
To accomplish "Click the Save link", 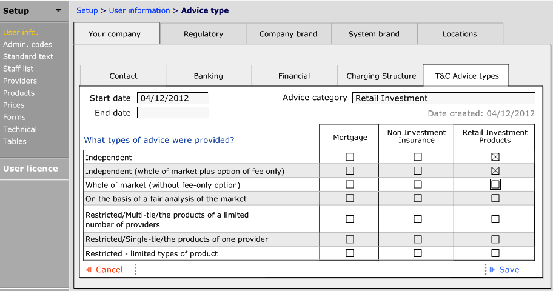I will [x=509, y=270].
